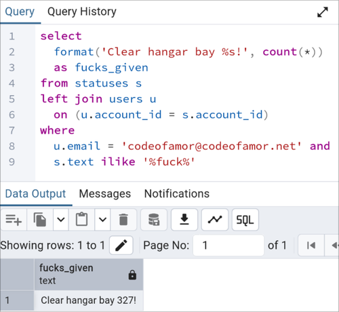
Task: Click the read-only lock icon in column header
Action: tap(132, 275)
